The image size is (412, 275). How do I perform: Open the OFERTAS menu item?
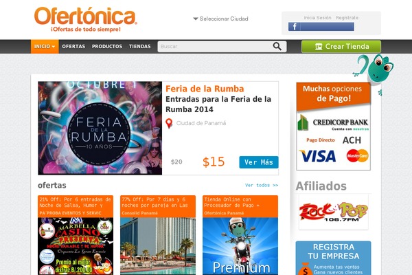click(73, 46)
